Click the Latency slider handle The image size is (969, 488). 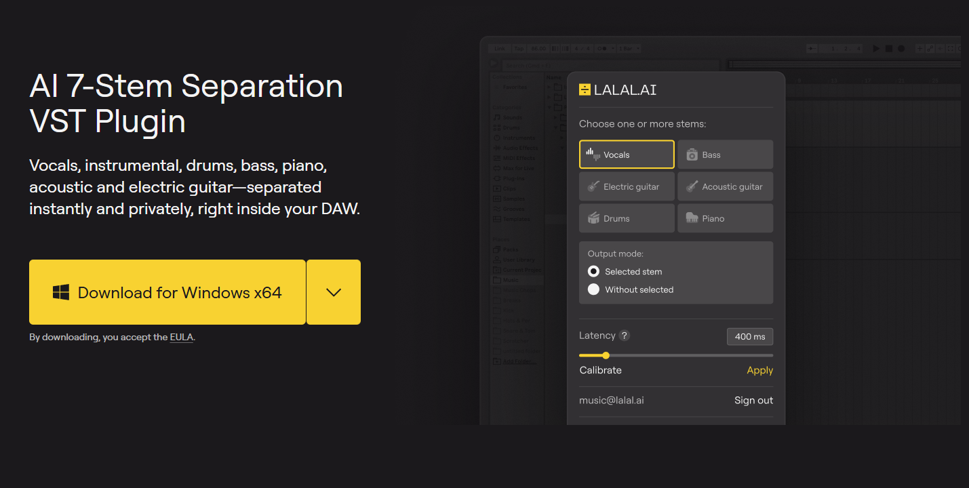pos(606,355)
